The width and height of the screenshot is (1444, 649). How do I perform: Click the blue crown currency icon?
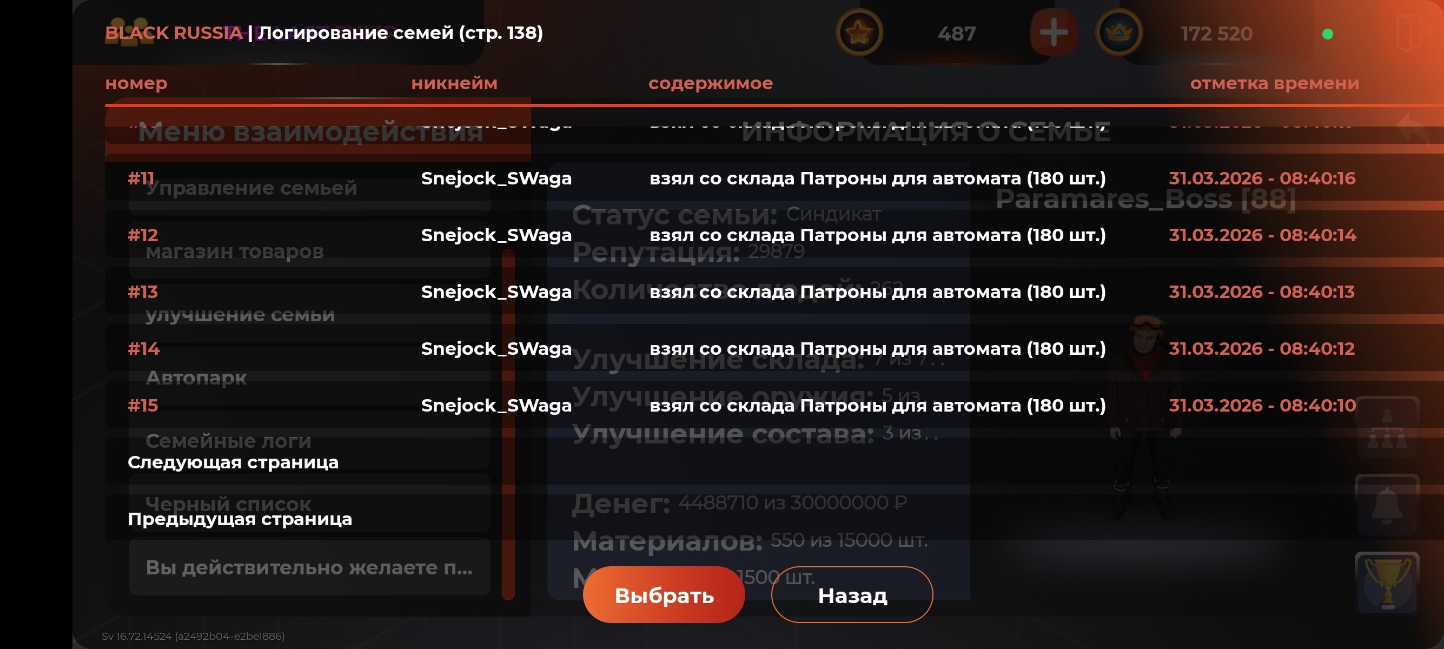pyautogui.click(x=1119, y=32)
